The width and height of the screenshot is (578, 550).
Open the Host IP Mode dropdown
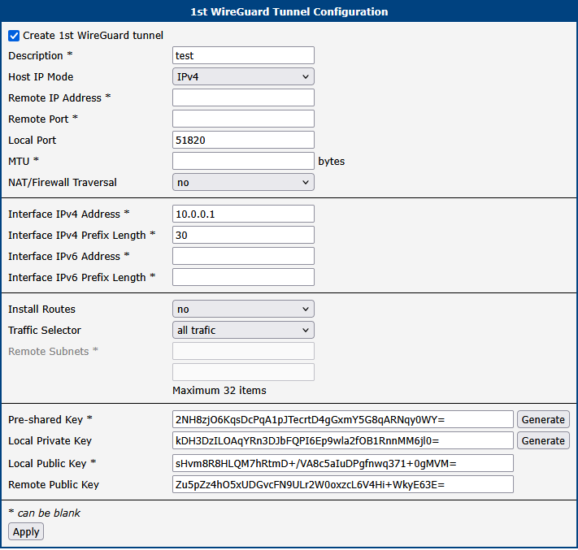pyautogui.click(x=243, y=76)
